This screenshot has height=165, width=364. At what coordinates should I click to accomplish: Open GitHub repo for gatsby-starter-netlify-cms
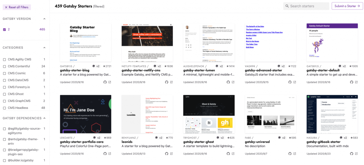[x=166, y=82]
